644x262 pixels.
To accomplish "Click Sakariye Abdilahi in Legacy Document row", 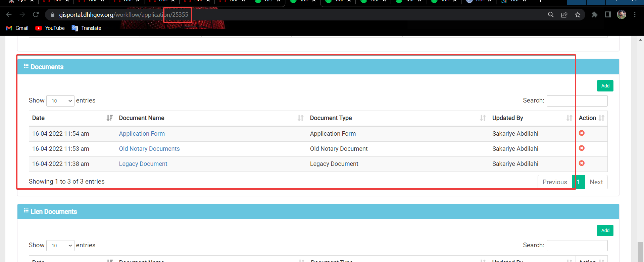I will 515,164.
